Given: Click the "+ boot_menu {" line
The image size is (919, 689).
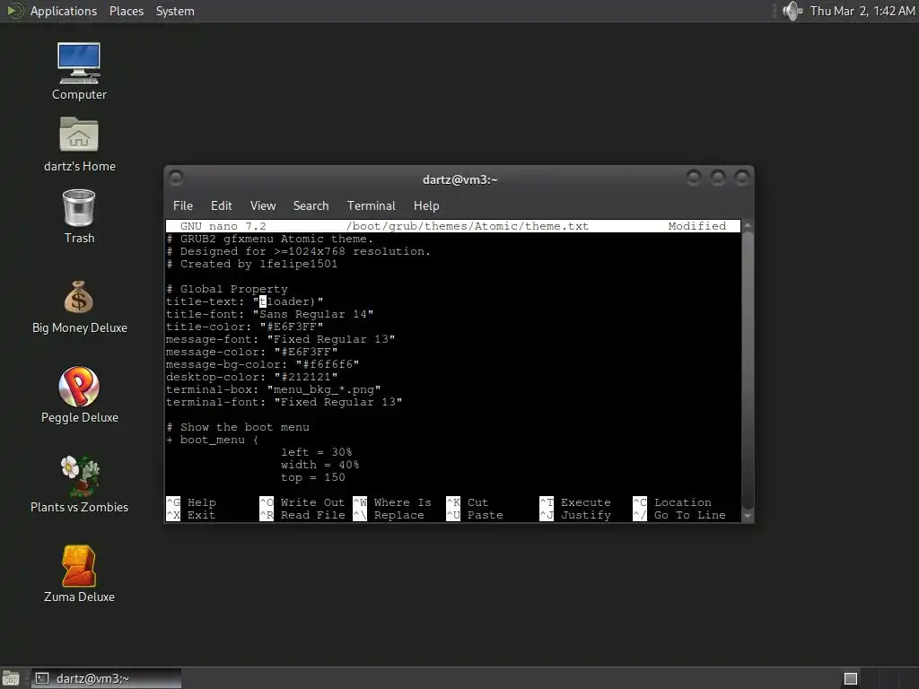Looking at the screenshot, I should click(x=212, y=440).
